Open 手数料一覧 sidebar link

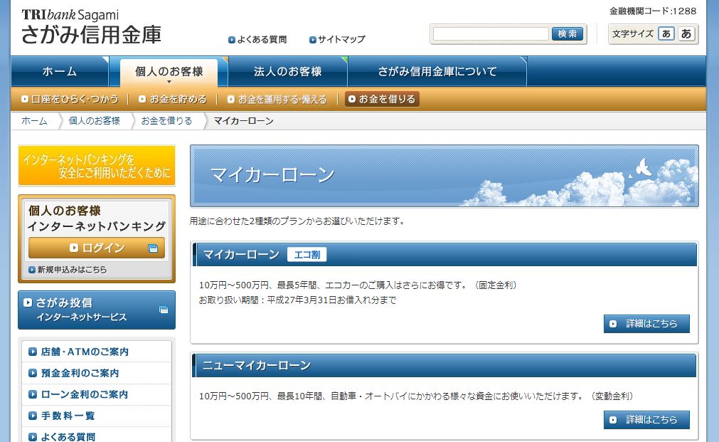(x=68, y=416)
